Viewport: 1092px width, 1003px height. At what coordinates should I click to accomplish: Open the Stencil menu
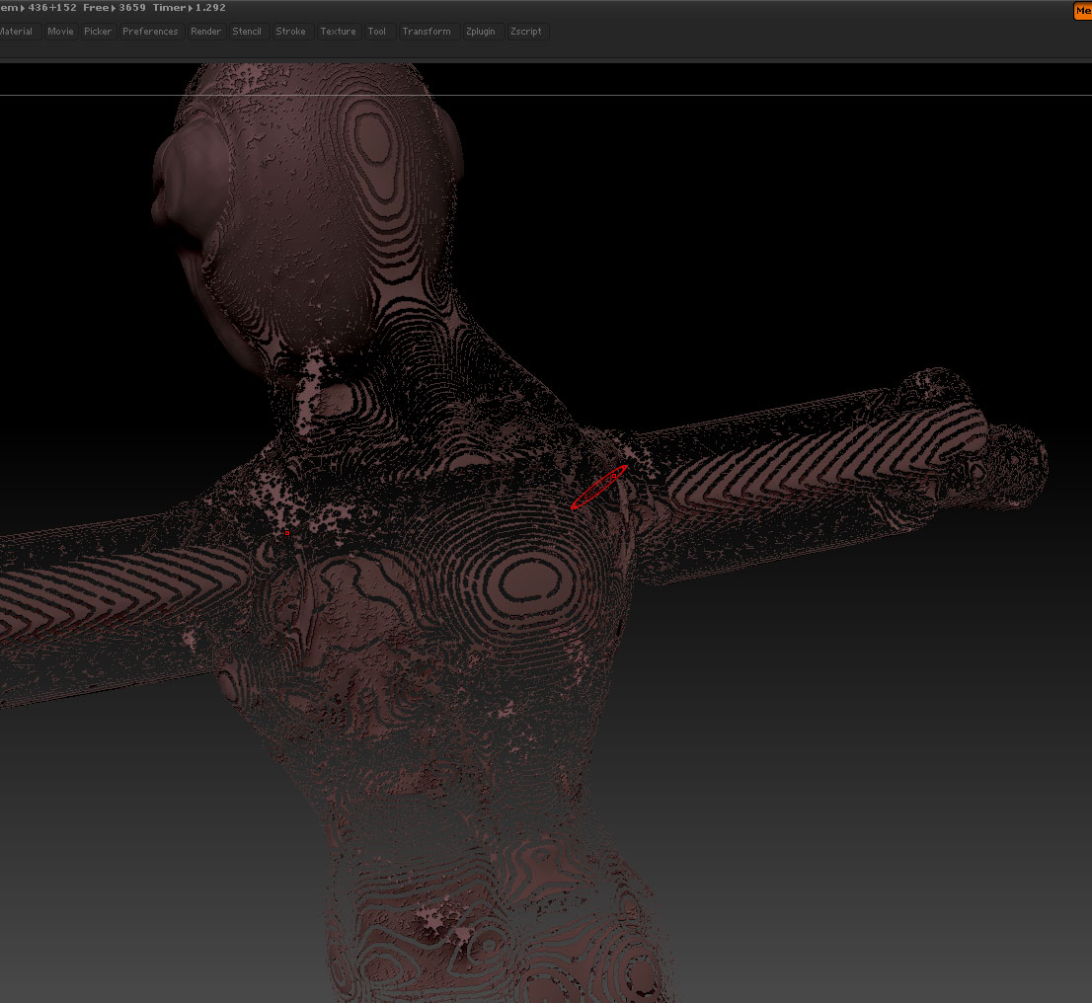pos(247,31)
